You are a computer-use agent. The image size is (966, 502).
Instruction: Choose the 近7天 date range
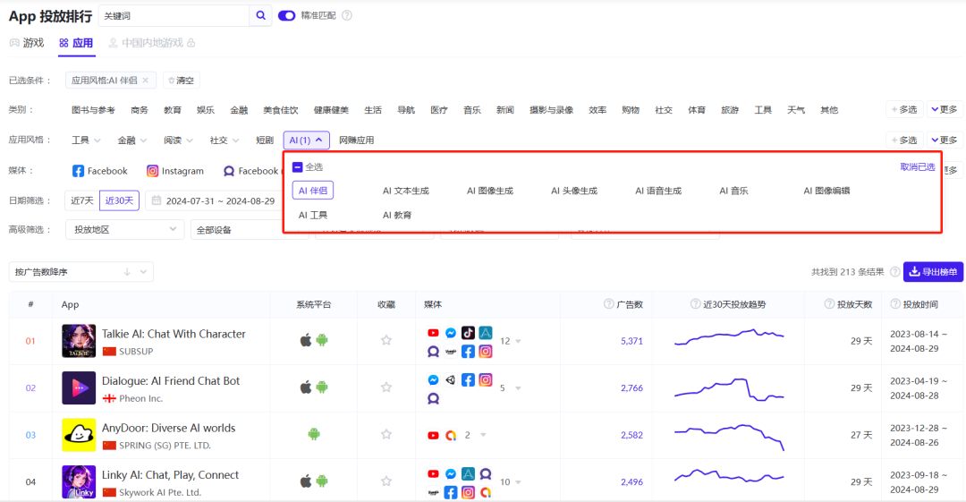point(82,200)
